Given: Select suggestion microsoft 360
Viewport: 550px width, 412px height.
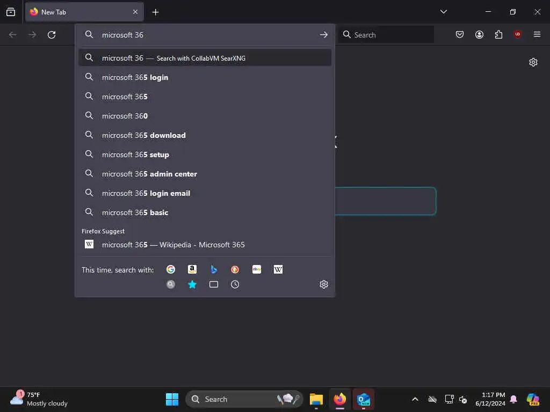Looking at the screenshot, I should [205, 116].
